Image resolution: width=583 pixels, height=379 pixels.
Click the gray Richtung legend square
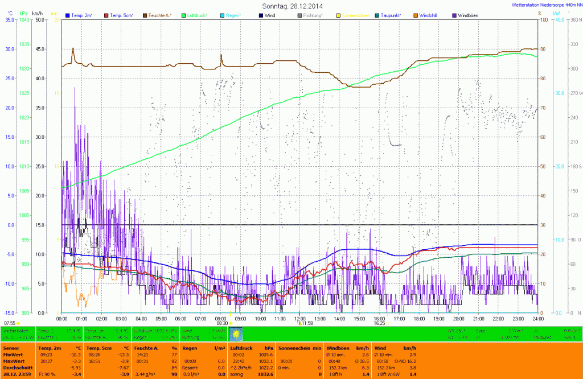click(x=300, y=15)
